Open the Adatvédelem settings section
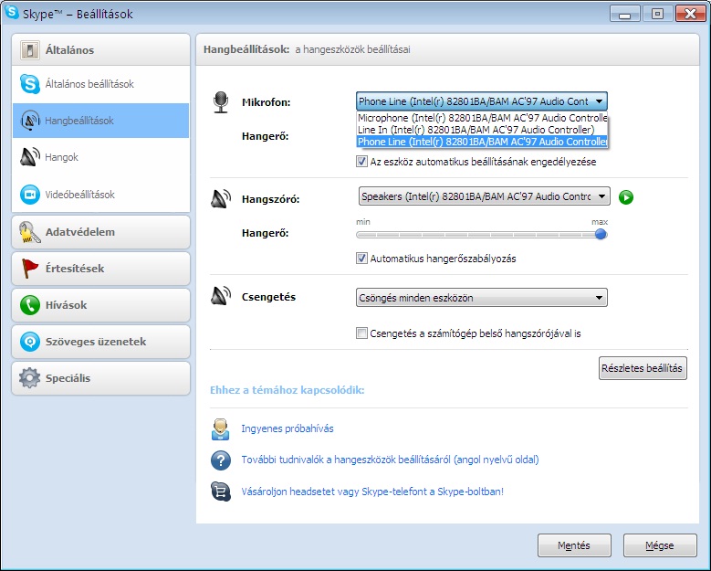Screen dimensions: 711x571 pyautogui.click(x=100, y=232)
